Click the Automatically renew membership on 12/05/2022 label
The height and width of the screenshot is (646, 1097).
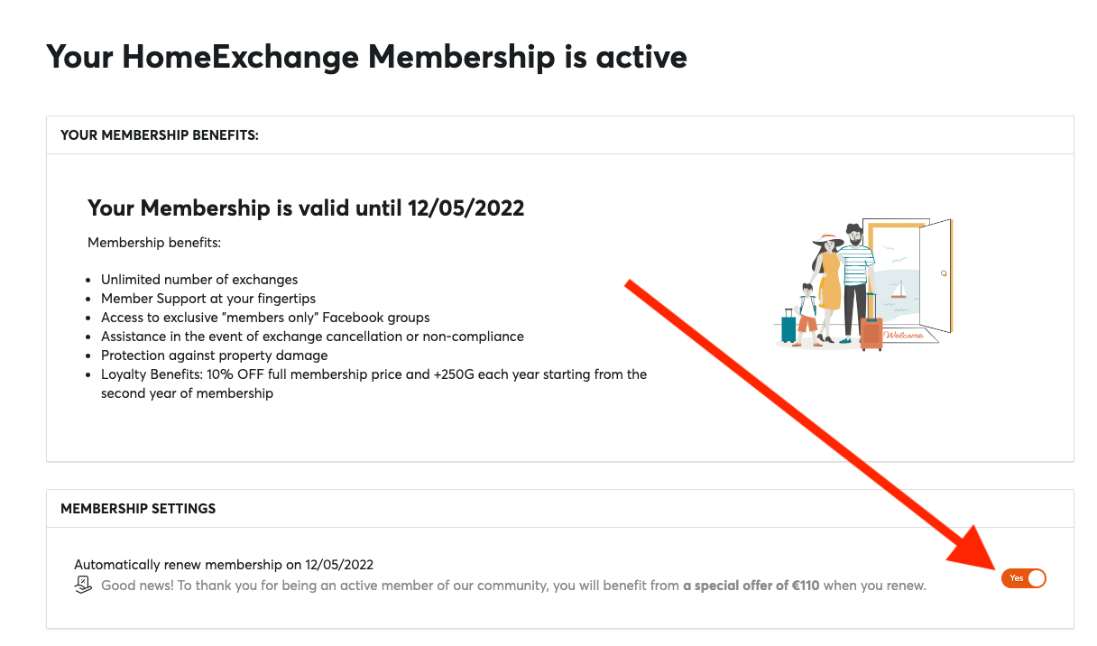[224, 565]
